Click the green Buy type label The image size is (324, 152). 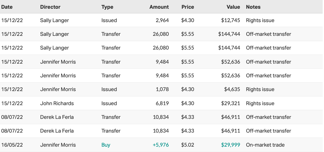tap(106, 145)
